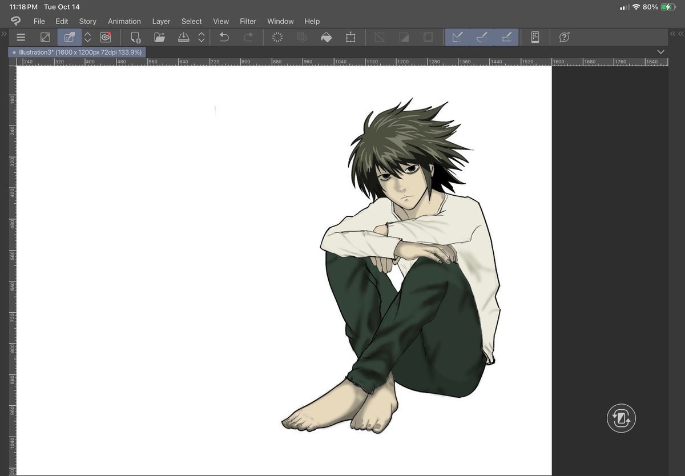Click the Clear Outside Selection icon
Viewport: 685px width, 476px height.
click(302, 37)
